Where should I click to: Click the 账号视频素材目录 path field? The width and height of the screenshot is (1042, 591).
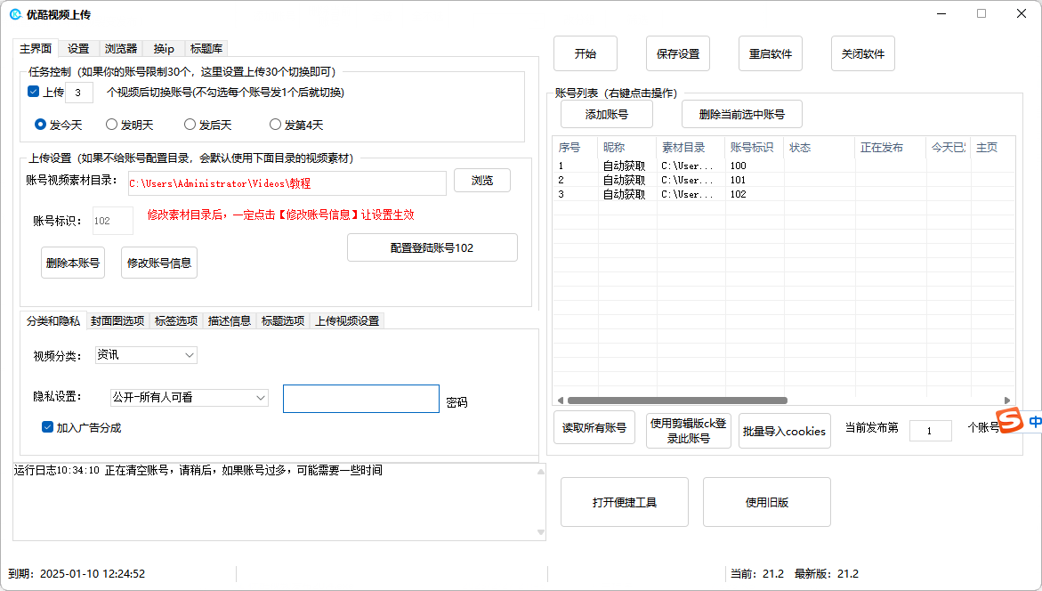click(x=287, y=183)
